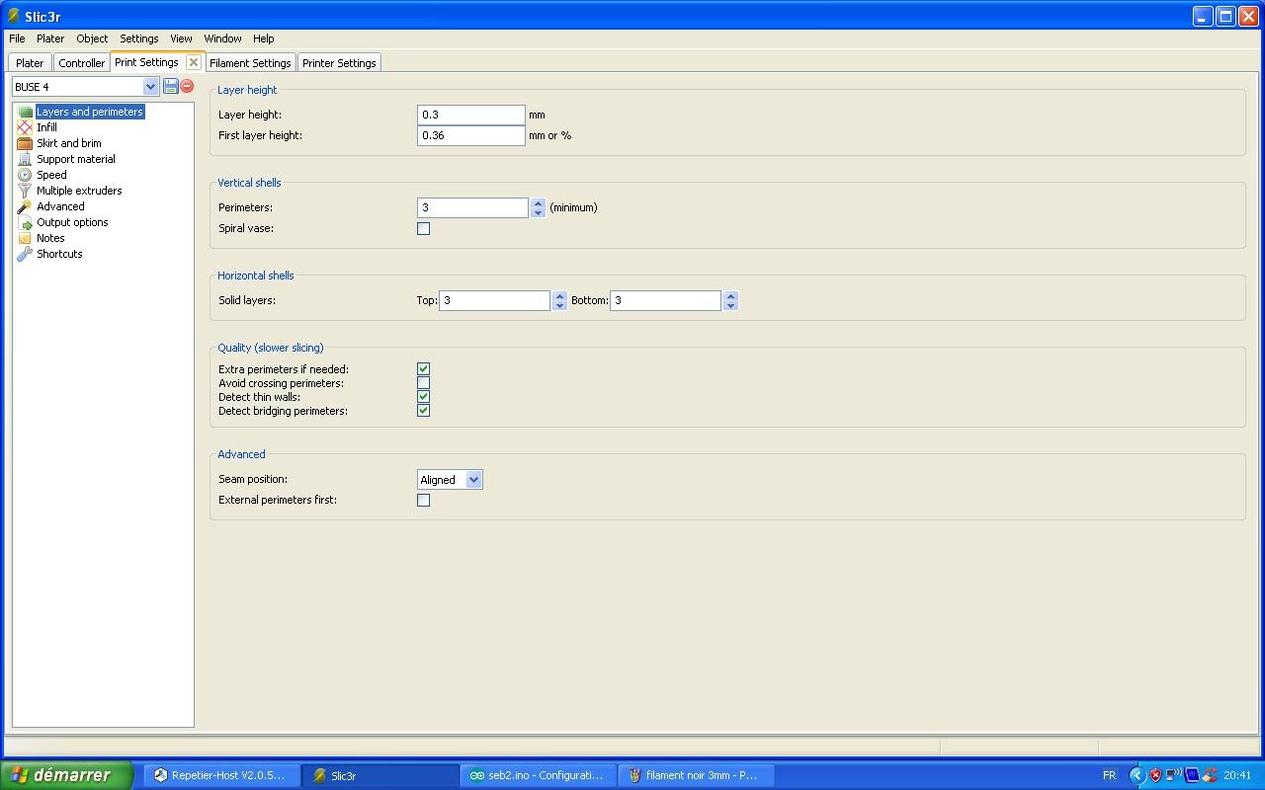Increase Perimeters with up arrow
This screenshot has height=790, width=1265.
538,202
